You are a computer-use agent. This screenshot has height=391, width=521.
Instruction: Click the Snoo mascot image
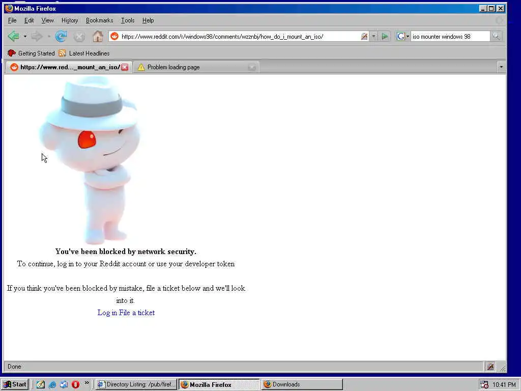pyautogui.click(x=89, y=160)
